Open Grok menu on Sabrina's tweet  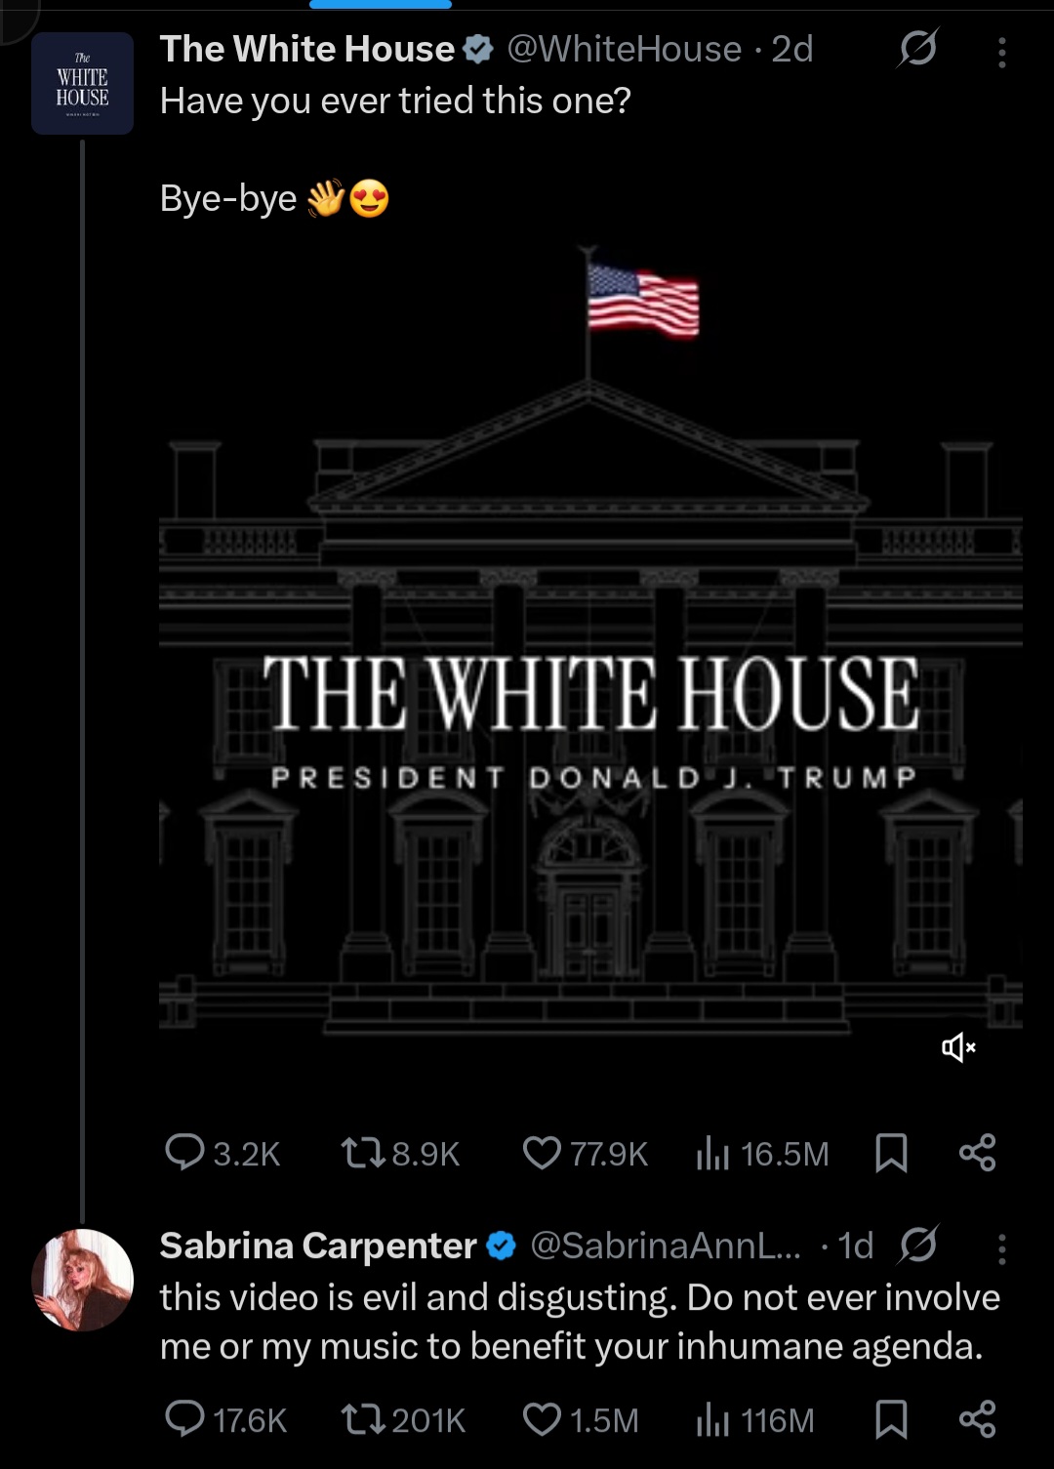(918, 1245)
